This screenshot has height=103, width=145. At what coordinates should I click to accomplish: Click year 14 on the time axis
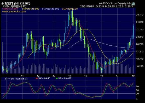click(x=70, y=76)
